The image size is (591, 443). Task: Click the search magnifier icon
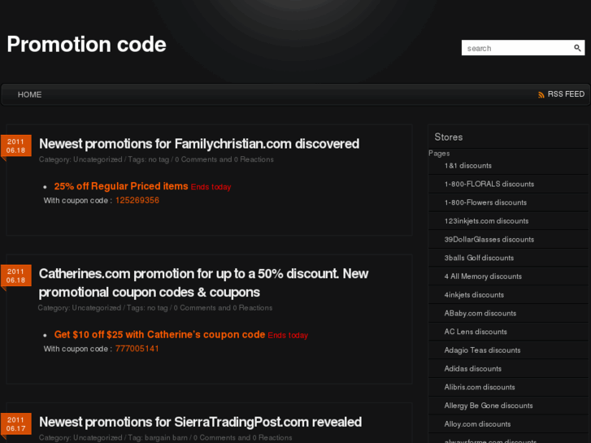pyautogui.click(x=578, y=48)
